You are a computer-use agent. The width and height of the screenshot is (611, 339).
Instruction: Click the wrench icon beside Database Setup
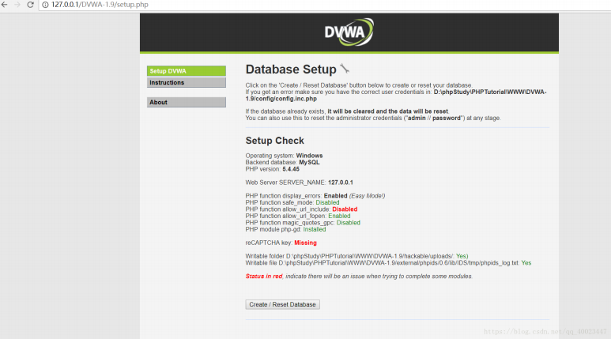[345, 69]
